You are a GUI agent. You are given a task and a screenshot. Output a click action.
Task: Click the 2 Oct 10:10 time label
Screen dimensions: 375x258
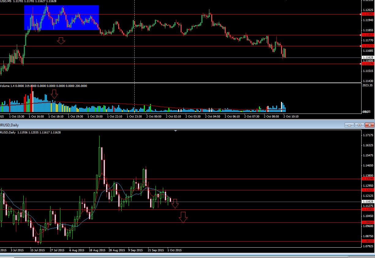tap(291, 117)
